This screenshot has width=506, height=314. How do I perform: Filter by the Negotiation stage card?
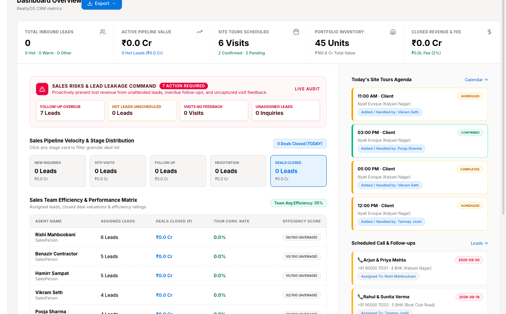(x=238, y=171)
